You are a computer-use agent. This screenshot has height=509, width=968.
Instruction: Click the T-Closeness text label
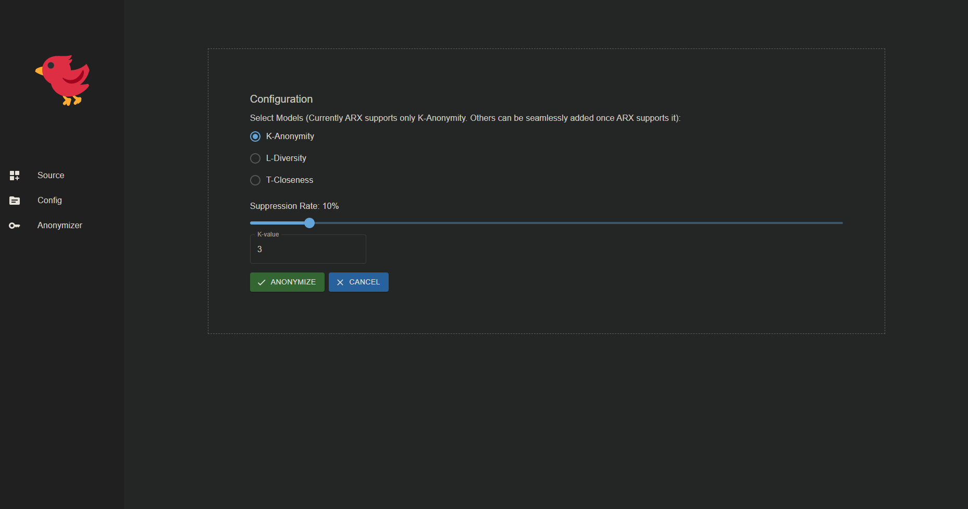(290, 180)
